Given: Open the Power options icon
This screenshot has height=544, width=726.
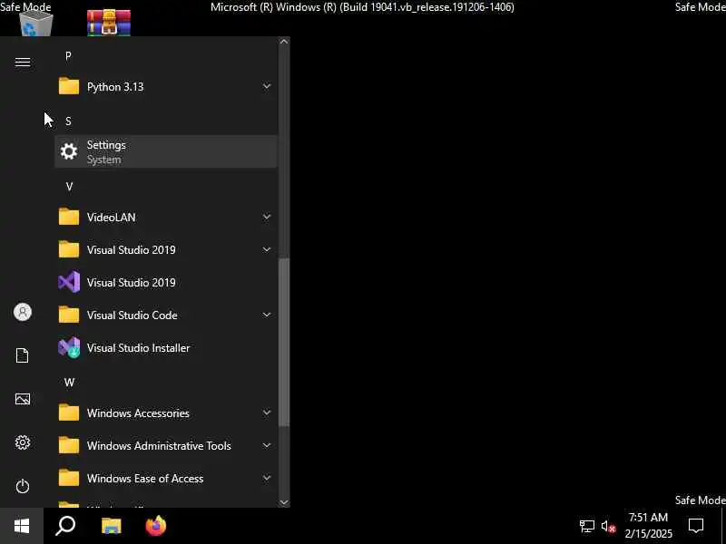Looking at the screenshot, I should 22,486.
